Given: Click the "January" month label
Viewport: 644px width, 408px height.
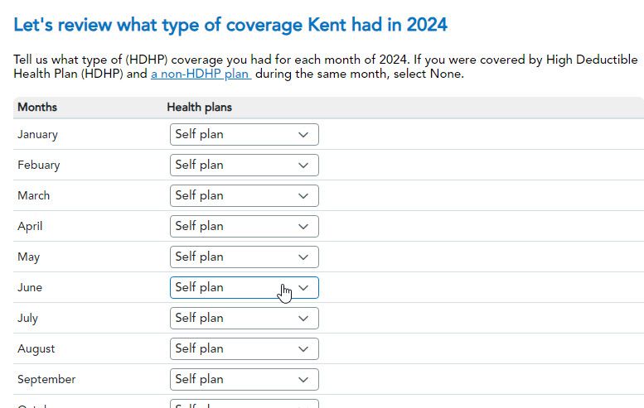Looking at the screenshot, I should 37,134.
